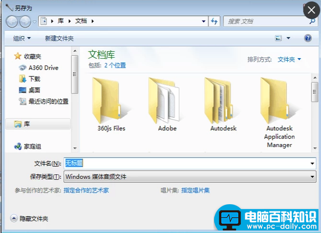This screenshot has height=233, width=321.
Task: Click the 库 library icon
Action: [18, 124]
